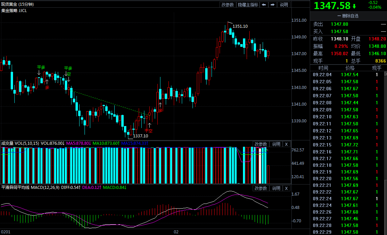This screenshot has width=387, height=235.
Task: Click the 价格 column header
Action: pos(350,68)
